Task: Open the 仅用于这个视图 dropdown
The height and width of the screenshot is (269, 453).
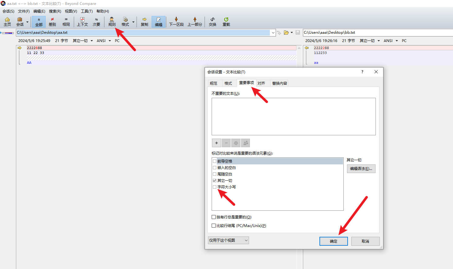Action: 228,240
